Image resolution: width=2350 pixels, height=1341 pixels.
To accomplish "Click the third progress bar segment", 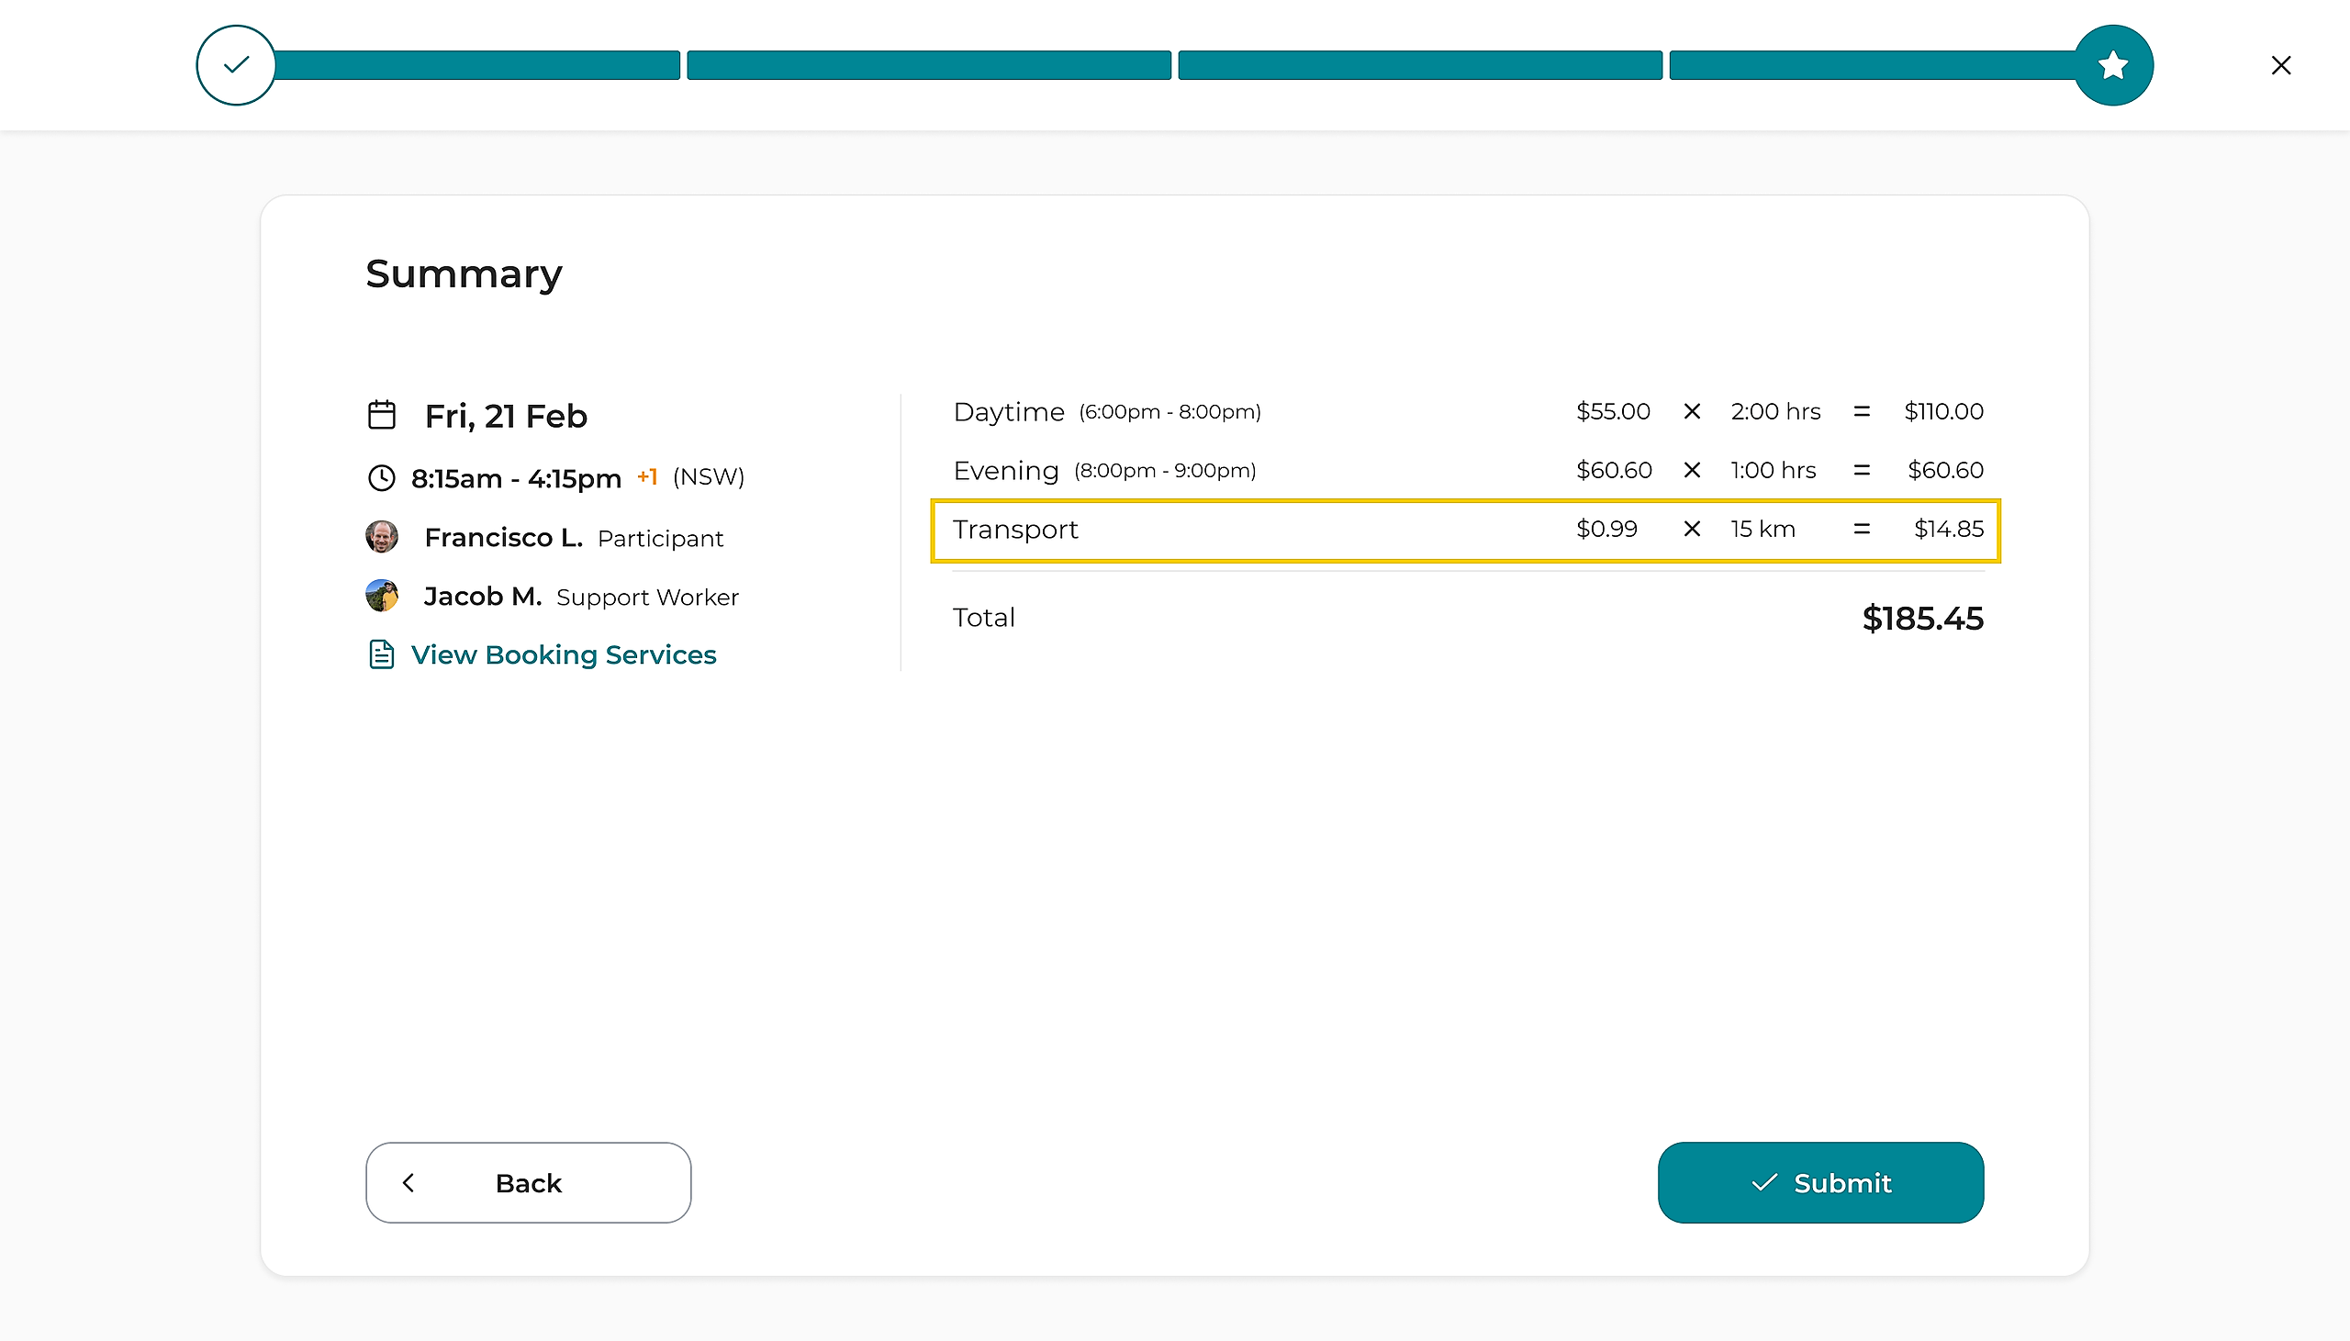I will 1419,65.
